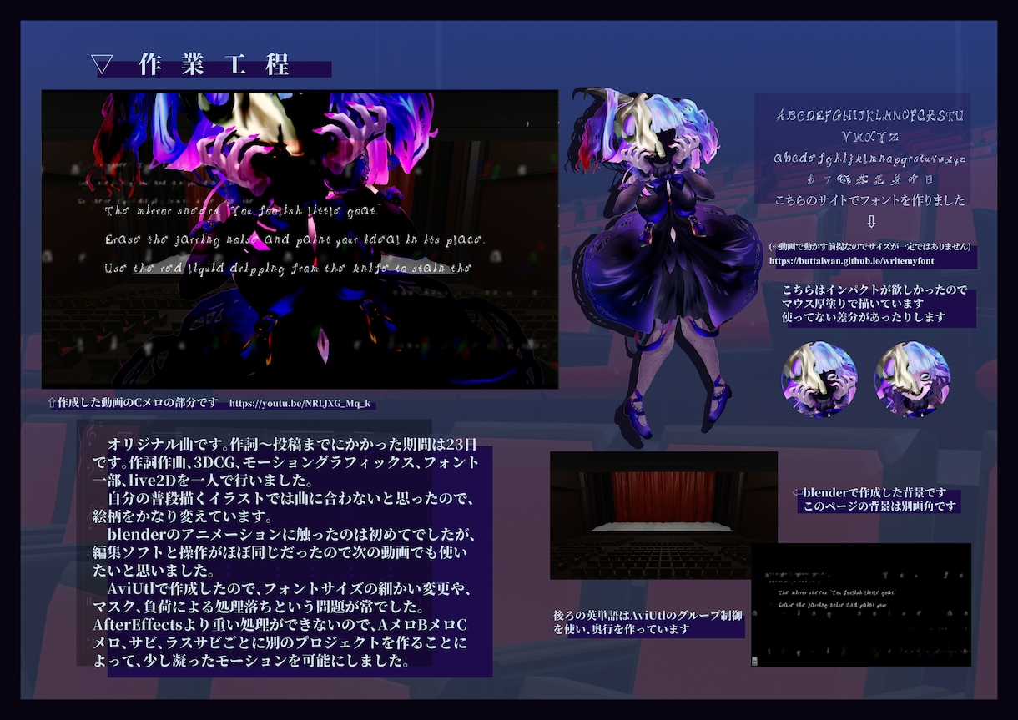Open the dark AviUtl group control screenshot
This screenshot has height=720, width=1018.
point(861,604)
